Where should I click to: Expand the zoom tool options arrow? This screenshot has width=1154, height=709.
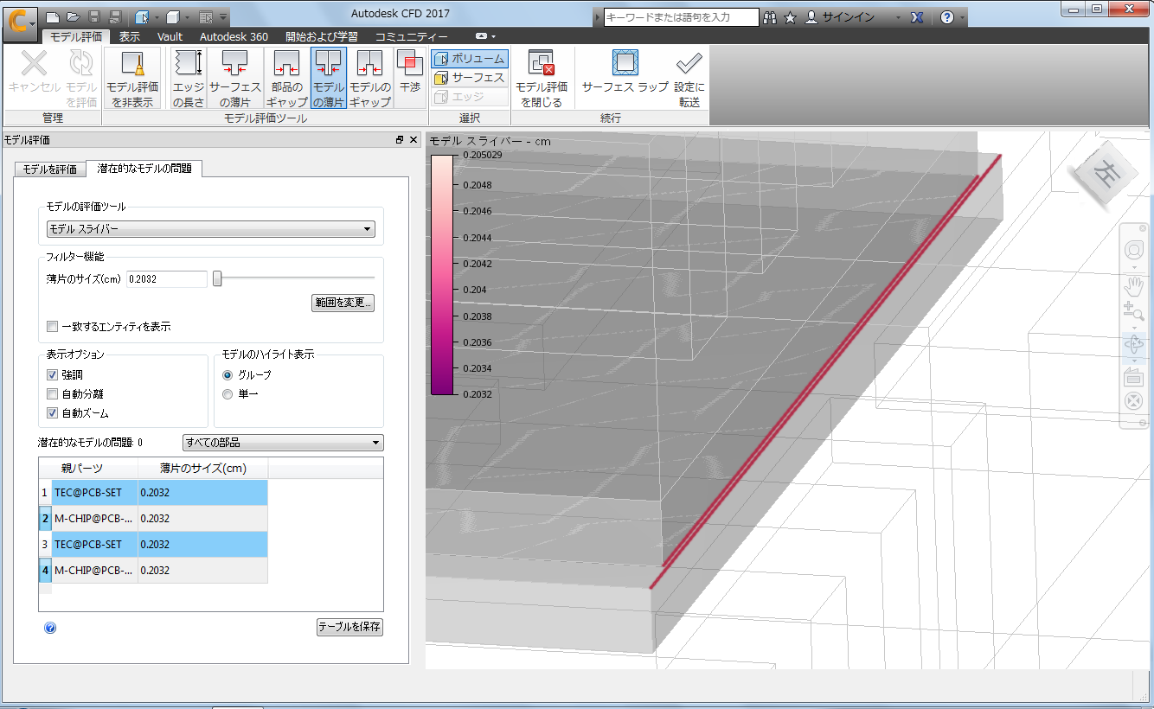click(1133, 327)
